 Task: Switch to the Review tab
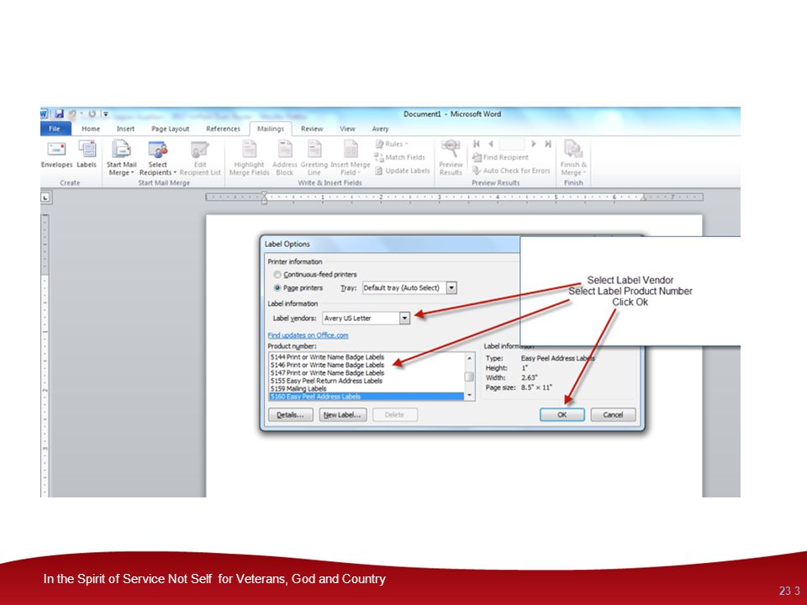[312, 129]
